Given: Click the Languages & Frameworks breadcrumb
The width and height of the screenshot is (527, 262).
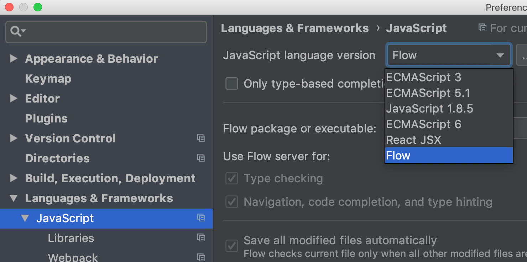Looking at the screenshot, I should (x=295, y=28).
